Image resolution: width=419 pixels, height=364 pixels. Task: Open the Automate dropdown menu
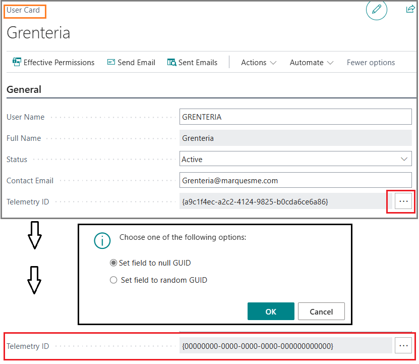pos(312,63)
